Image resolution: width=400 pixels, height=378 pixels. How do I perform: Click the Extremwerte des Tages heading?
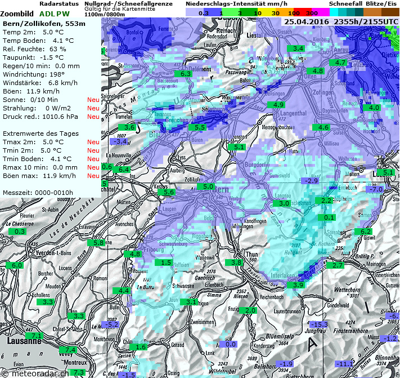41,134
